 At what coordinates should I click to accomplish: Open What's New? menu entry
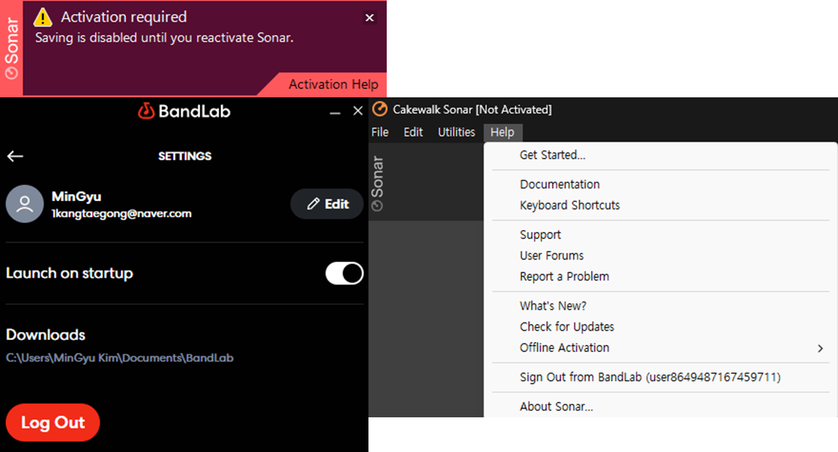(x=661, y=306)
